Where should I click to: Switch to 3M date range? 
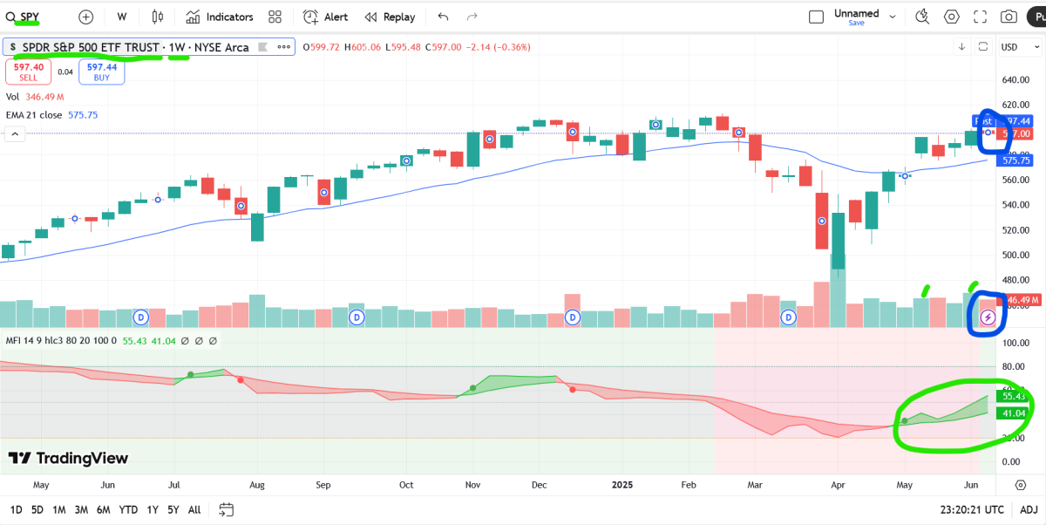click(81, 509)
